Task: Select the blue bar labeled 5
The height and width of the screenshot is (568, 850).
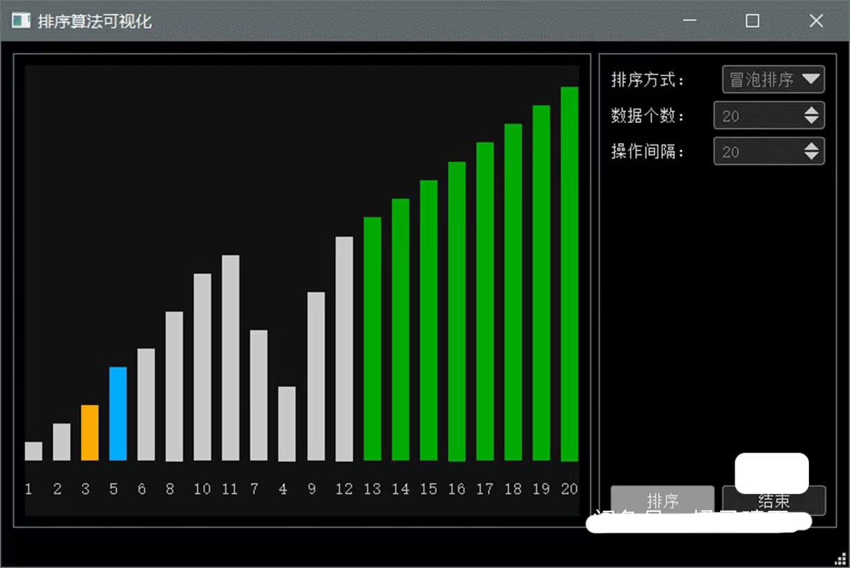Action: (118, 413)
